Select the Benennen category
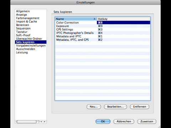Screen dimensions: 171x128 31,25
